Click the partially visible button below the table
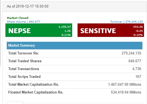Image resolution: width=147 pixels, height=104 pixels. click(15, 103)
